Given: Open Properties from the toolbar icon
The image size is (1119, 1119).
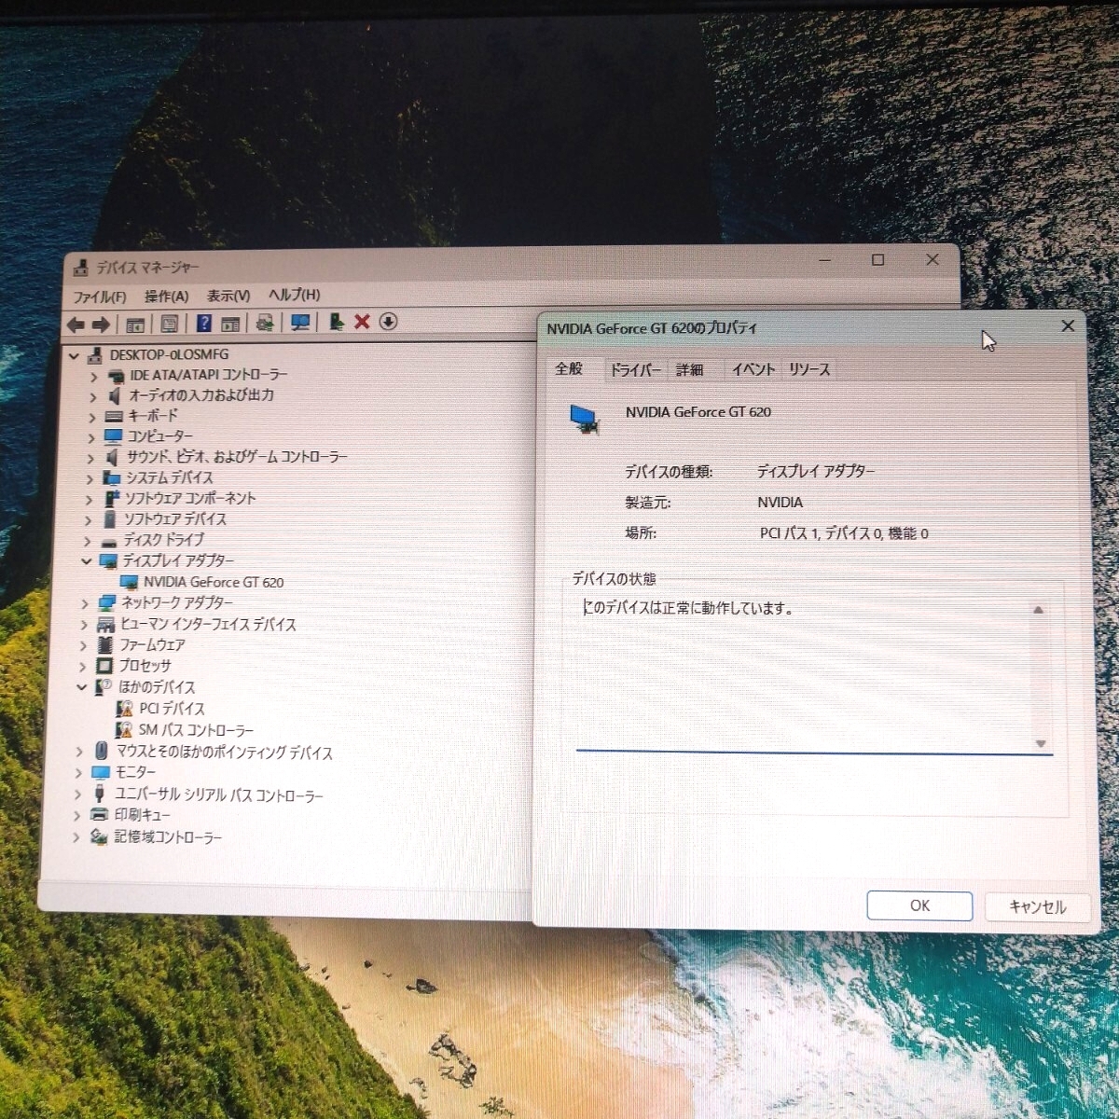Looking at the screenshot, I should pos(170,324).
